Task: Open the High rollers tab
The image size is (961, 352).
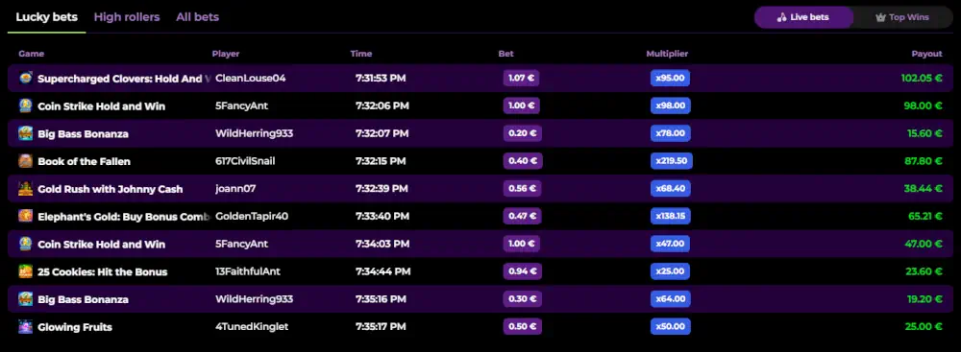Action: tap(127, 17)
